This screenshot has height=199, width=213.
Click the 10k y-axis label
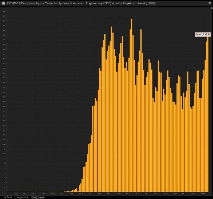pyautogui.click(x=4, y=144)
